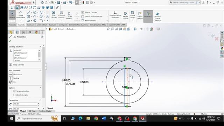
Task: Confirm Line Properties with green checkmark
Action: pos(10,41)
